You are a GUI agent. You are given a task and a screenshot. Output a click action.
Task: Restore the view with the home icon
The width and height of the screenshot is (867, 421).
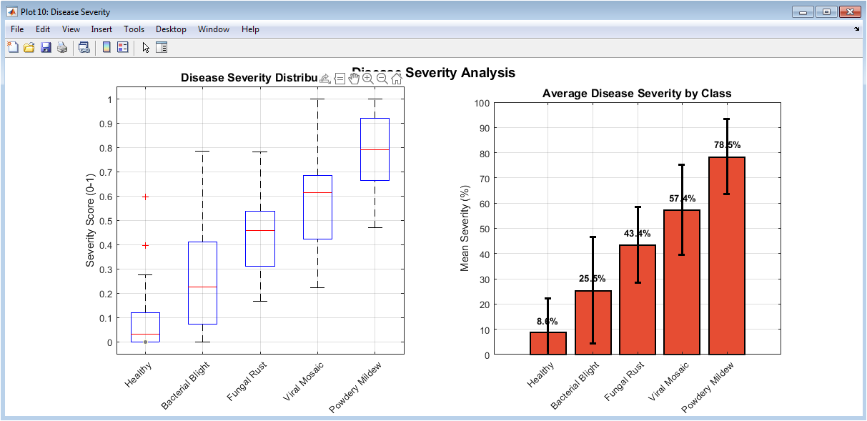[397, 79]
